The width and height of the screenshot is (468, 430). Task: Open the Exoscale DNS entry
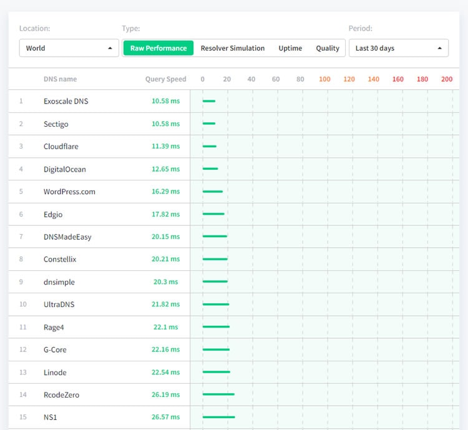(x=66, y=101)
